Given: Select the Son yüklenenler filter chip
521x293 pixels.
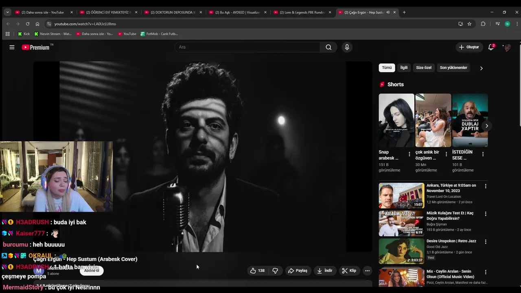Looking at the screenshot, I should 453,68.
